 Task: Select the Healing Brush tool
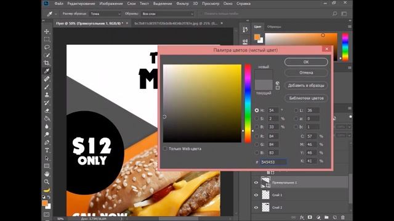[47, 79]
